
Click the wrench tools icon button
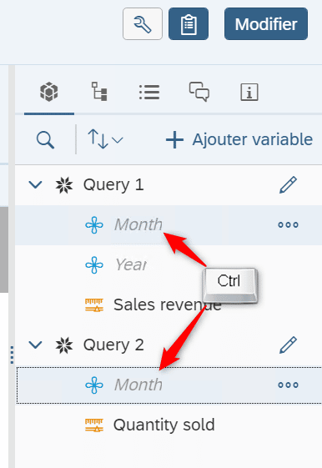point(143,24)
